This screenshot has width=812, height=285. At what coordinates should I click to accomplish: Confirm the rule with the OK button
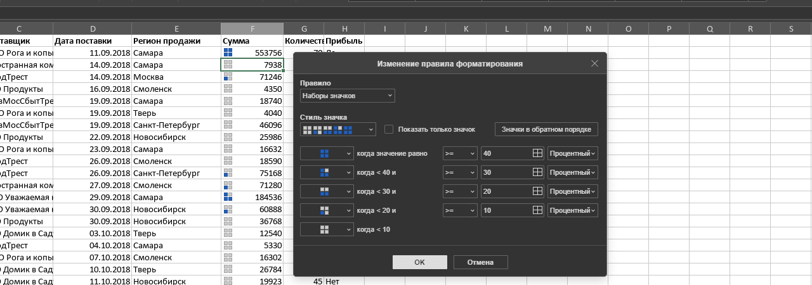pyautogui.click(x=419, y=262)
